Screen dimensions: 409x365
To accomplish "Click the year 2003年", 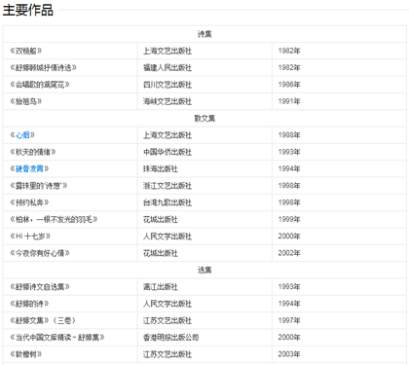I will coord(289,354).
